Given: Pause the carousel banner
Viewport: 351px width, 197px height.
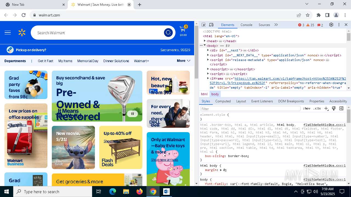Looking at the screenshot, I should point(132,114).
